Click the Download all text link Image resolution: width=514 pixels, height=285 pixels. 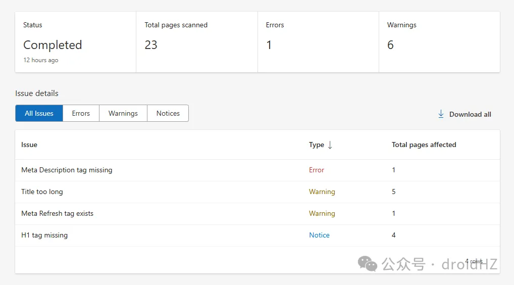pos(470,114)
